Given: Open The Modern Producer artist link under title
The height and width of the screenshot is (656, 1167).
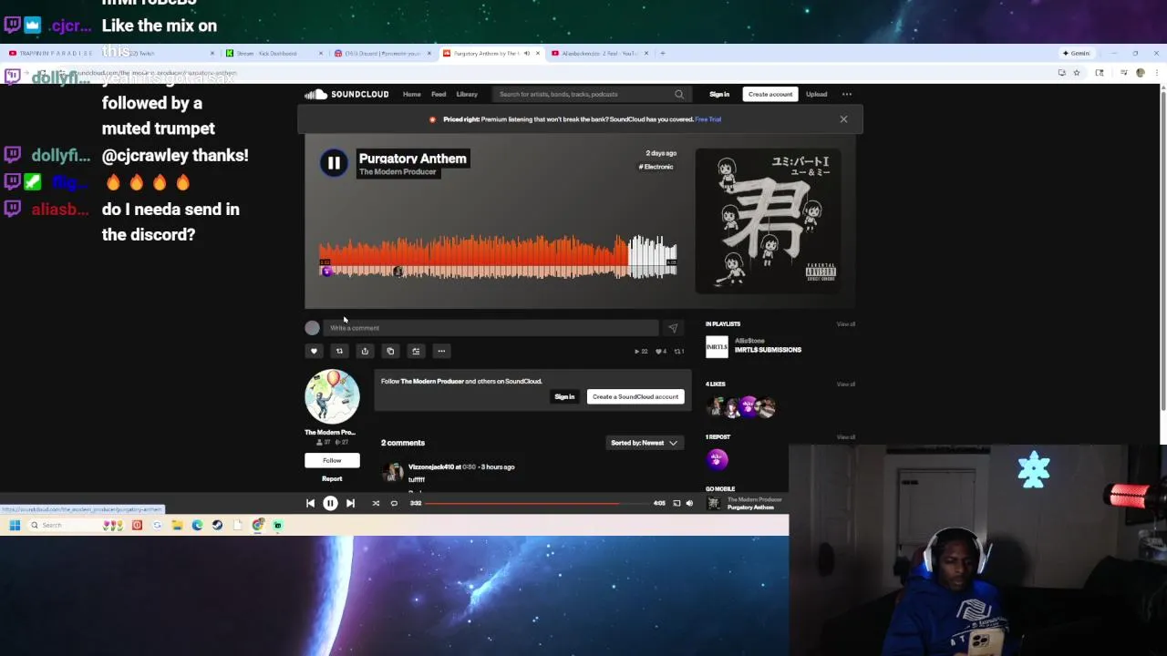Looking at the screenshot, I should click(398, 172).
